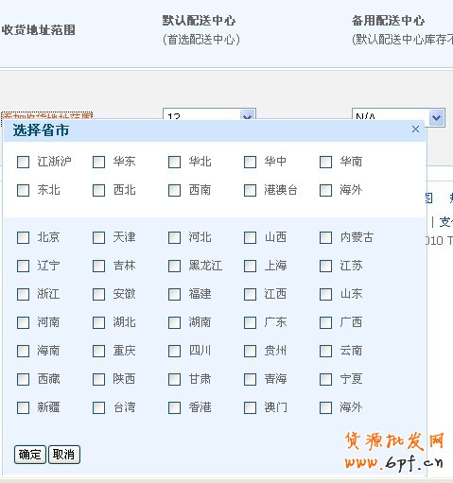Expand the N/A backup center dropdown
The image size is (453, 483).
398,117
